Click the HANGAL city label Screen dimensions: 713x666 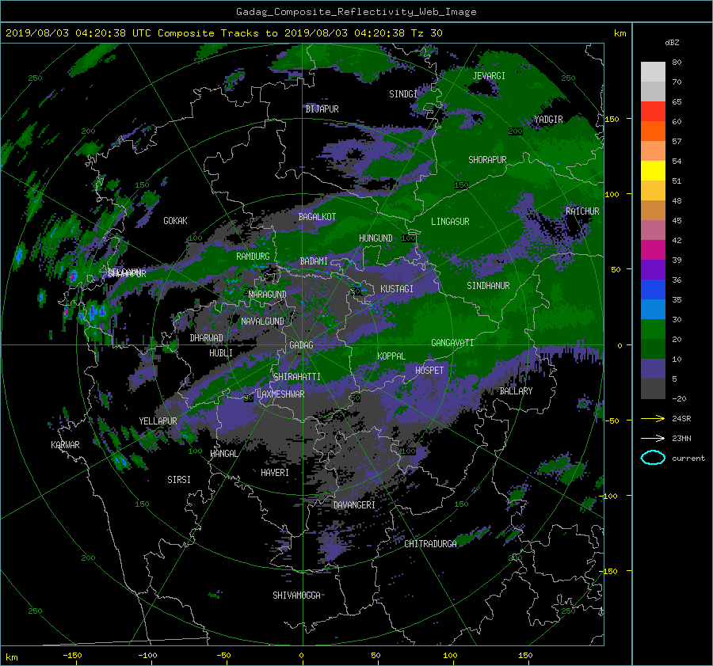point(223,454)
